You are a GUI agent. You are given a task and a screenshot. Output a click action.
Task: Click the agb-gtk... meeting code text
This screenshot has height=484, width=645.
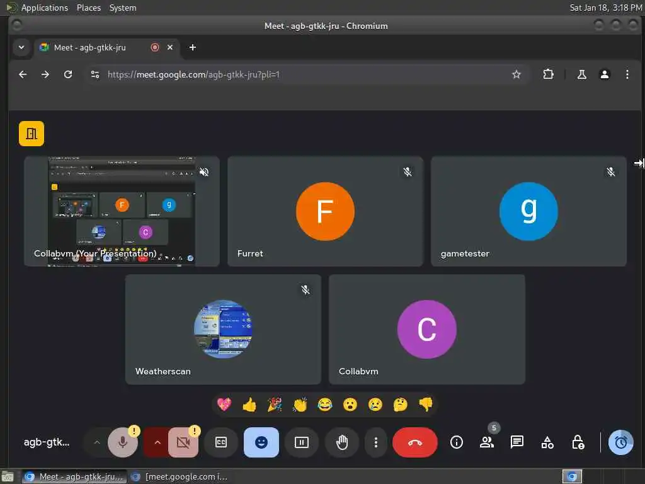[x=47, y=442]
